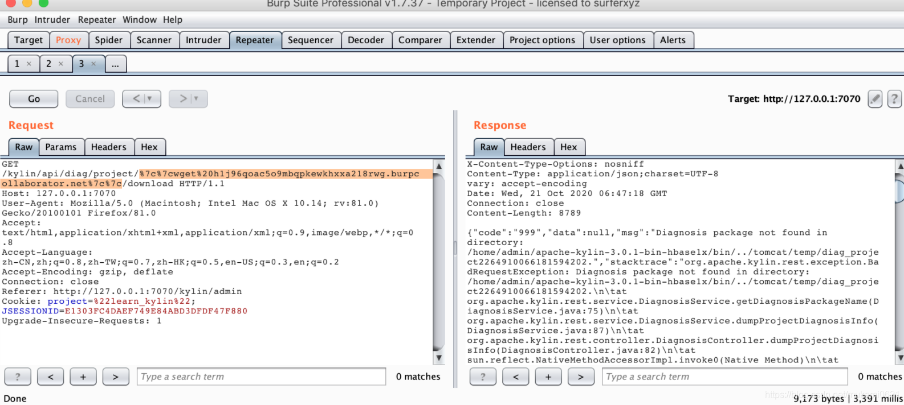Go to next response search match
The image size is (904, 405).
pyautogui.click(x=581, y=377)
